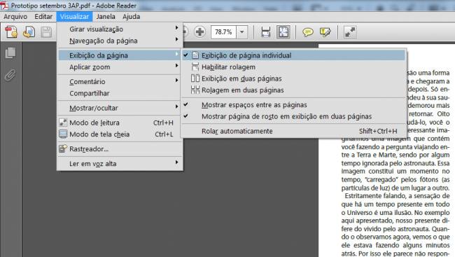Select Rolagem em duas páginas

pyautogui.click(x=293, y=90)
